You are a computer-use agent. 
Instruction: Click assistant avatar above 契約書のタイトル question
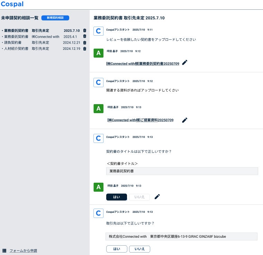pyautogui.click(x=98, y=138)
